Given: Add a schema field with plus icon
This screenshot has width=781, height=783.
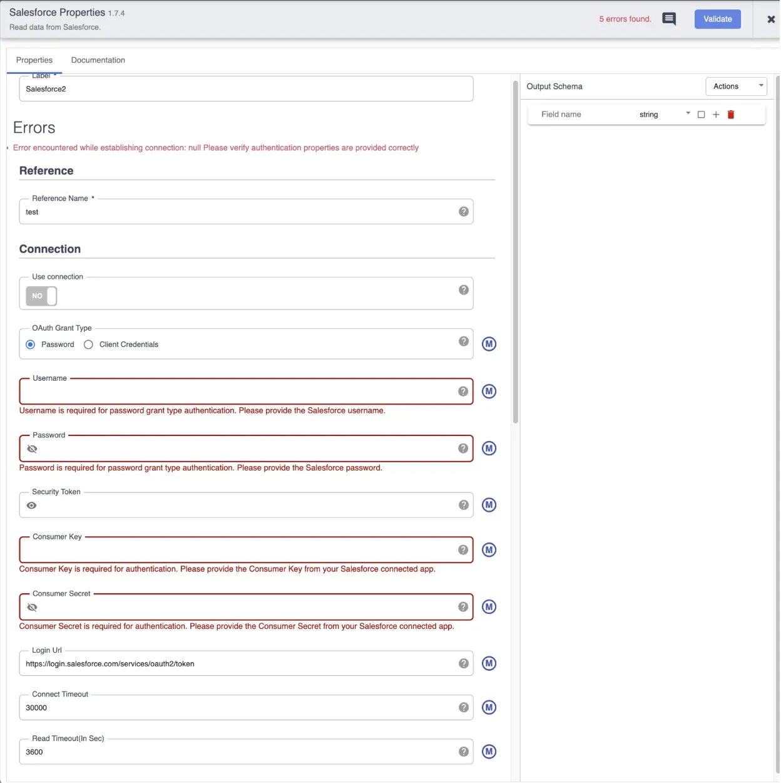Looking at the screenshot, I should [716, 115].
